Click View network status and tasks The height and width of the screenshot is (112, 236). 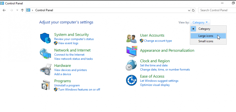pos(73,59)
